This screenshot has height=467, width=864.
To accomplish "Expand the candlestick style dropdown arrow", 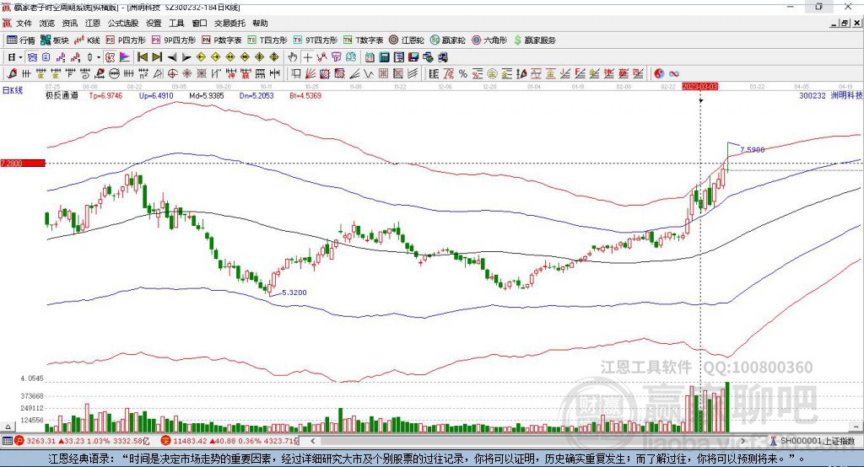I will tap(99, 57).
